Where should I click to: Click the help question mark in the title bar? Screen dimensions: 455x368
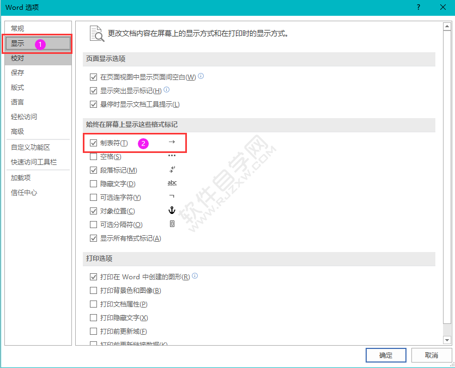click(418, 8)
